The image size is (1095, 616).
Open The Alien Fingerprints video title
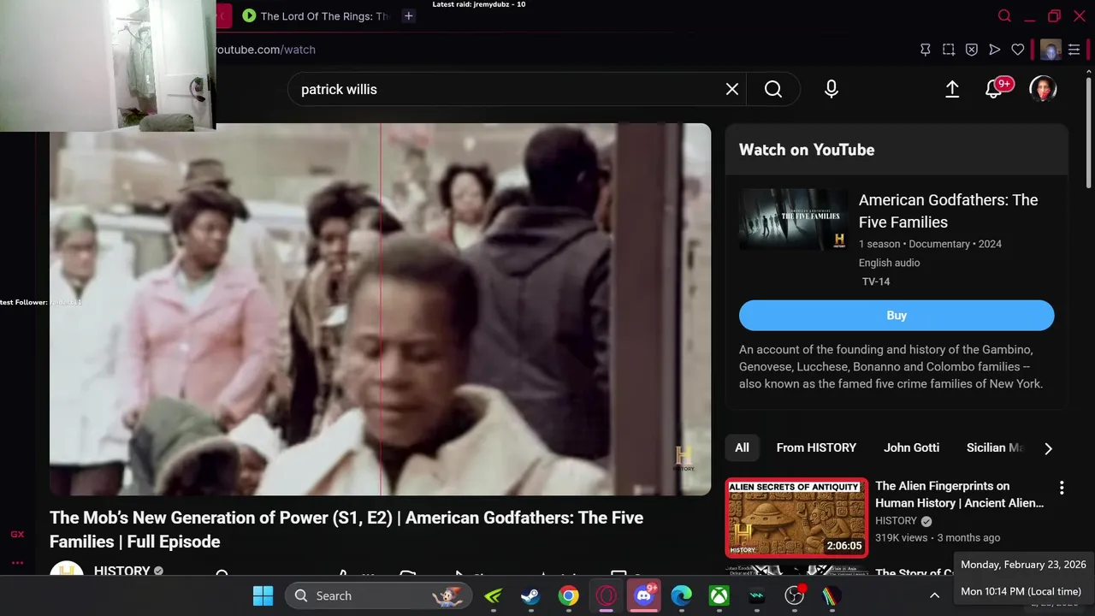click(x=959, y=495)
